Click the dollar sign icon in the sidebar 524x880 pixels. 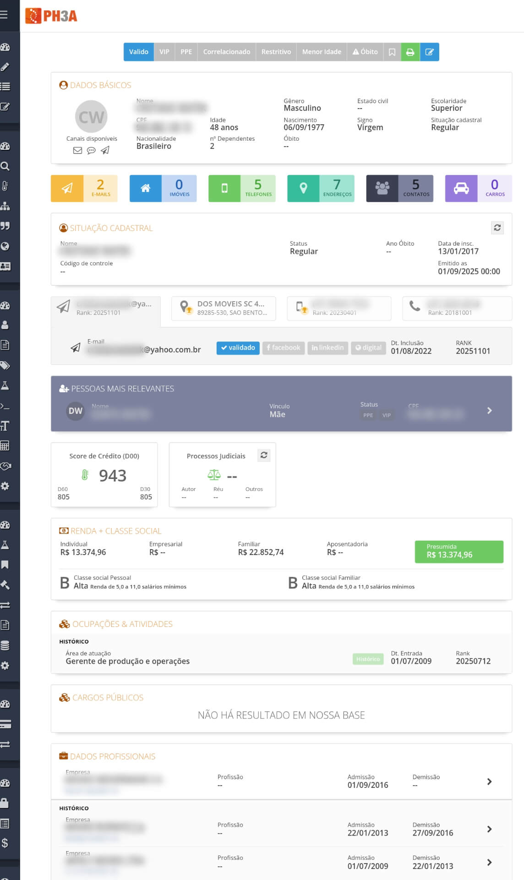click(x=5, y=843)
